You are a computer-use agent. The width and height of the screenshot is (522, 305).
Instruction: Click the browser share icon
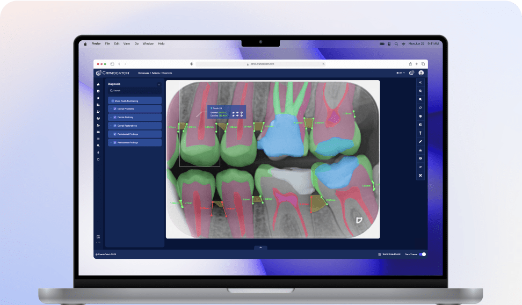410,64
